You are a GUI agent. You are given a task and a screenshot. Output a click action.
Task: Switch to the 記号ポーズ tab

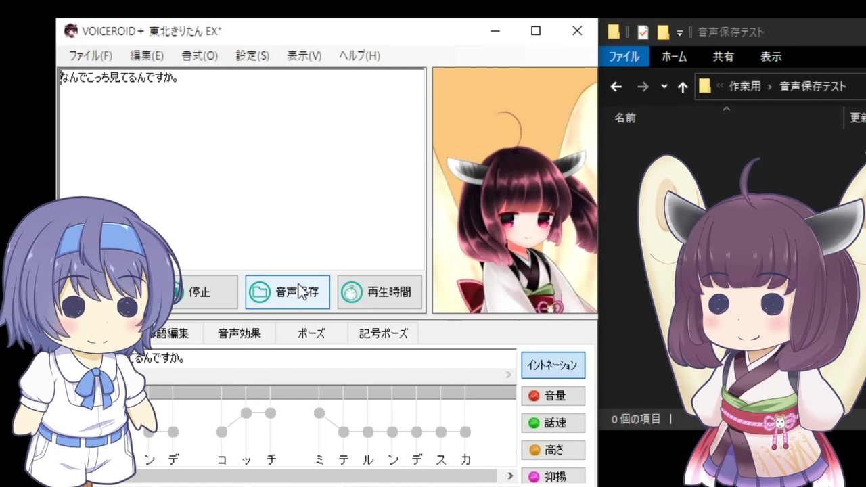click(384, 333)
